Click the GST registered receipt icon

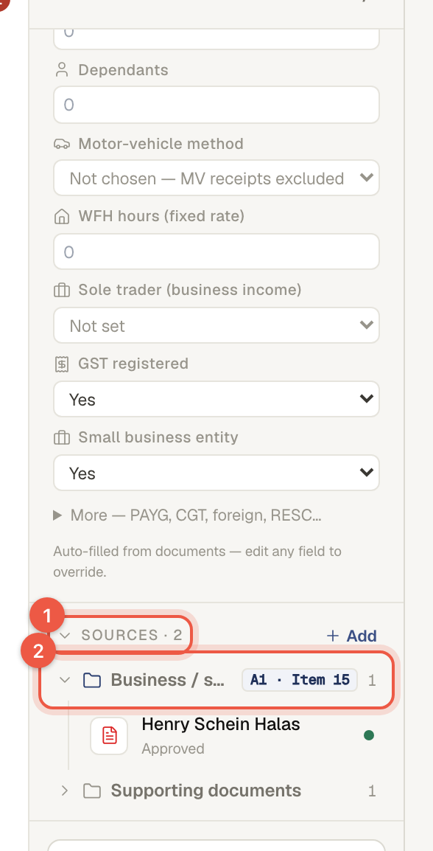pos(62,364)
